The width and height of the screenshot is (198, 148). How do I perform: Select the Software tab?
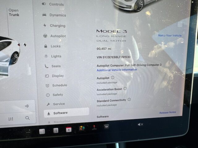(x=67, y=113)
